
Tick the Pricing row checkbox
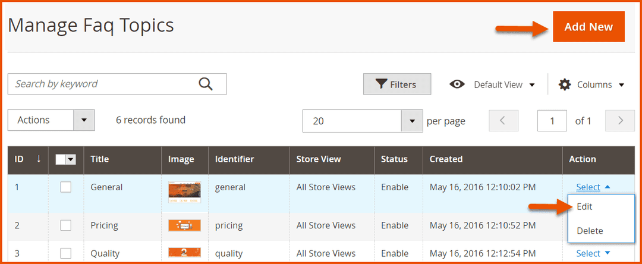[x=66, y=225]
